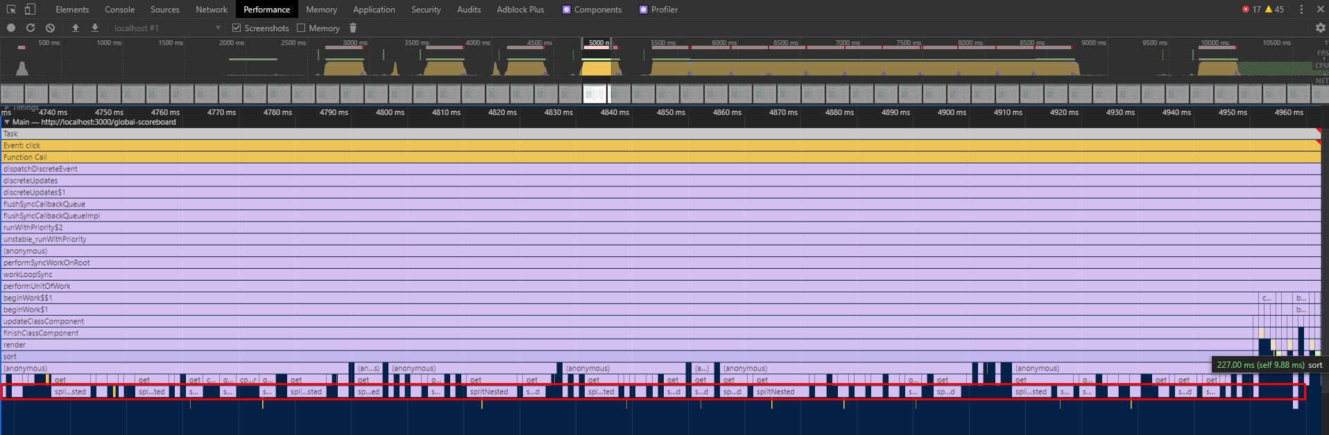Toggle the Screenshots checkbox
This screenshot has width=1329, height=435.
tap(237, 28)
